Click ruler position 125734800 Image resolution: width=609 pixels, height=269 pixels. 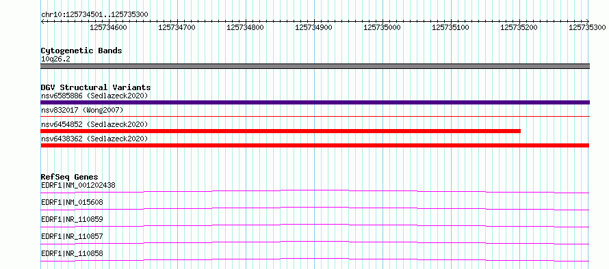[246, 27]
